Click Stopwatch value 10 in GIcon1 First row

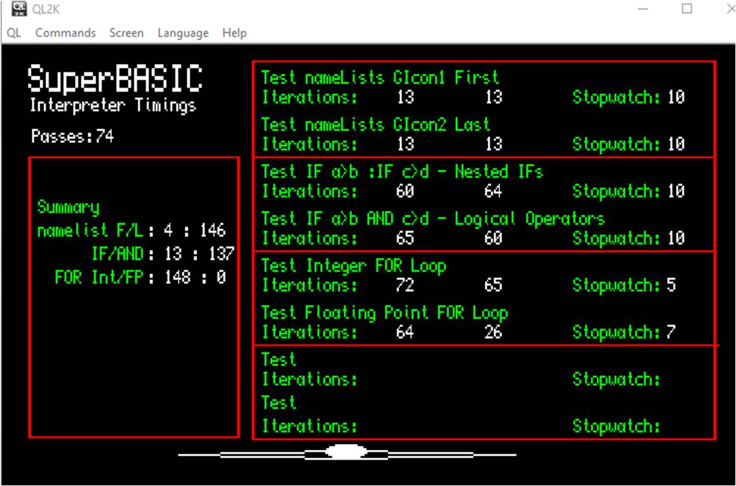click(676, 97)
